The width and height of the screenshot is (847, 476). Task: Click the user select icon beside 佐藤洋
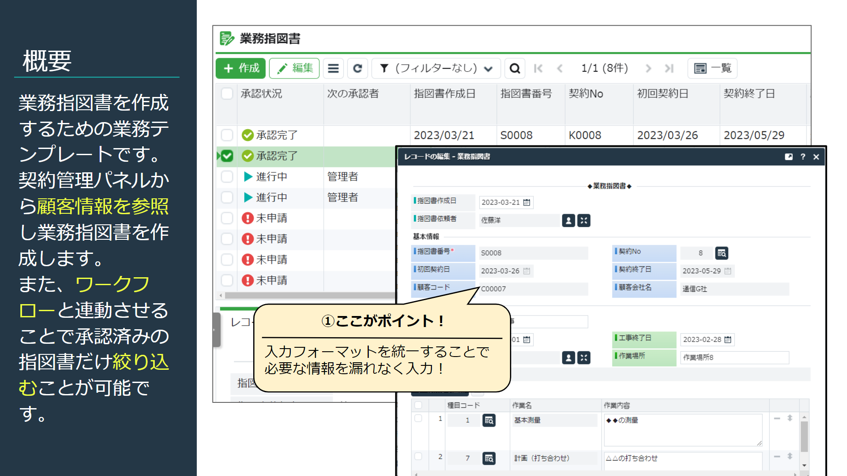coord(569,220)
